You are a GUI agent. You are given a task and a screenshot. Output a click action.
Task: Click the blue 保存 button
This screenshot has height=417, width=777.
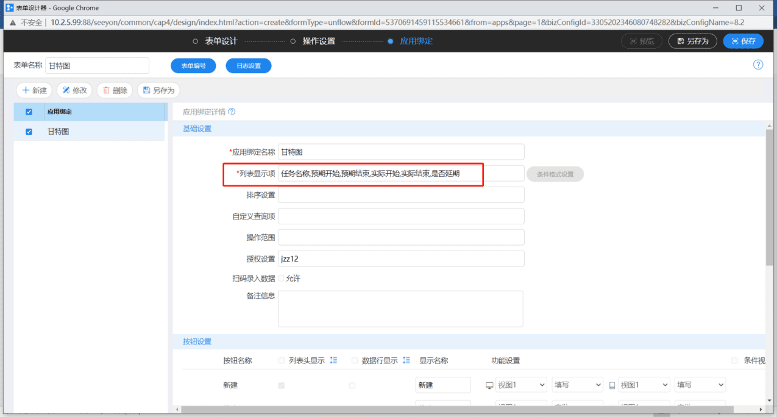point(743,41)
